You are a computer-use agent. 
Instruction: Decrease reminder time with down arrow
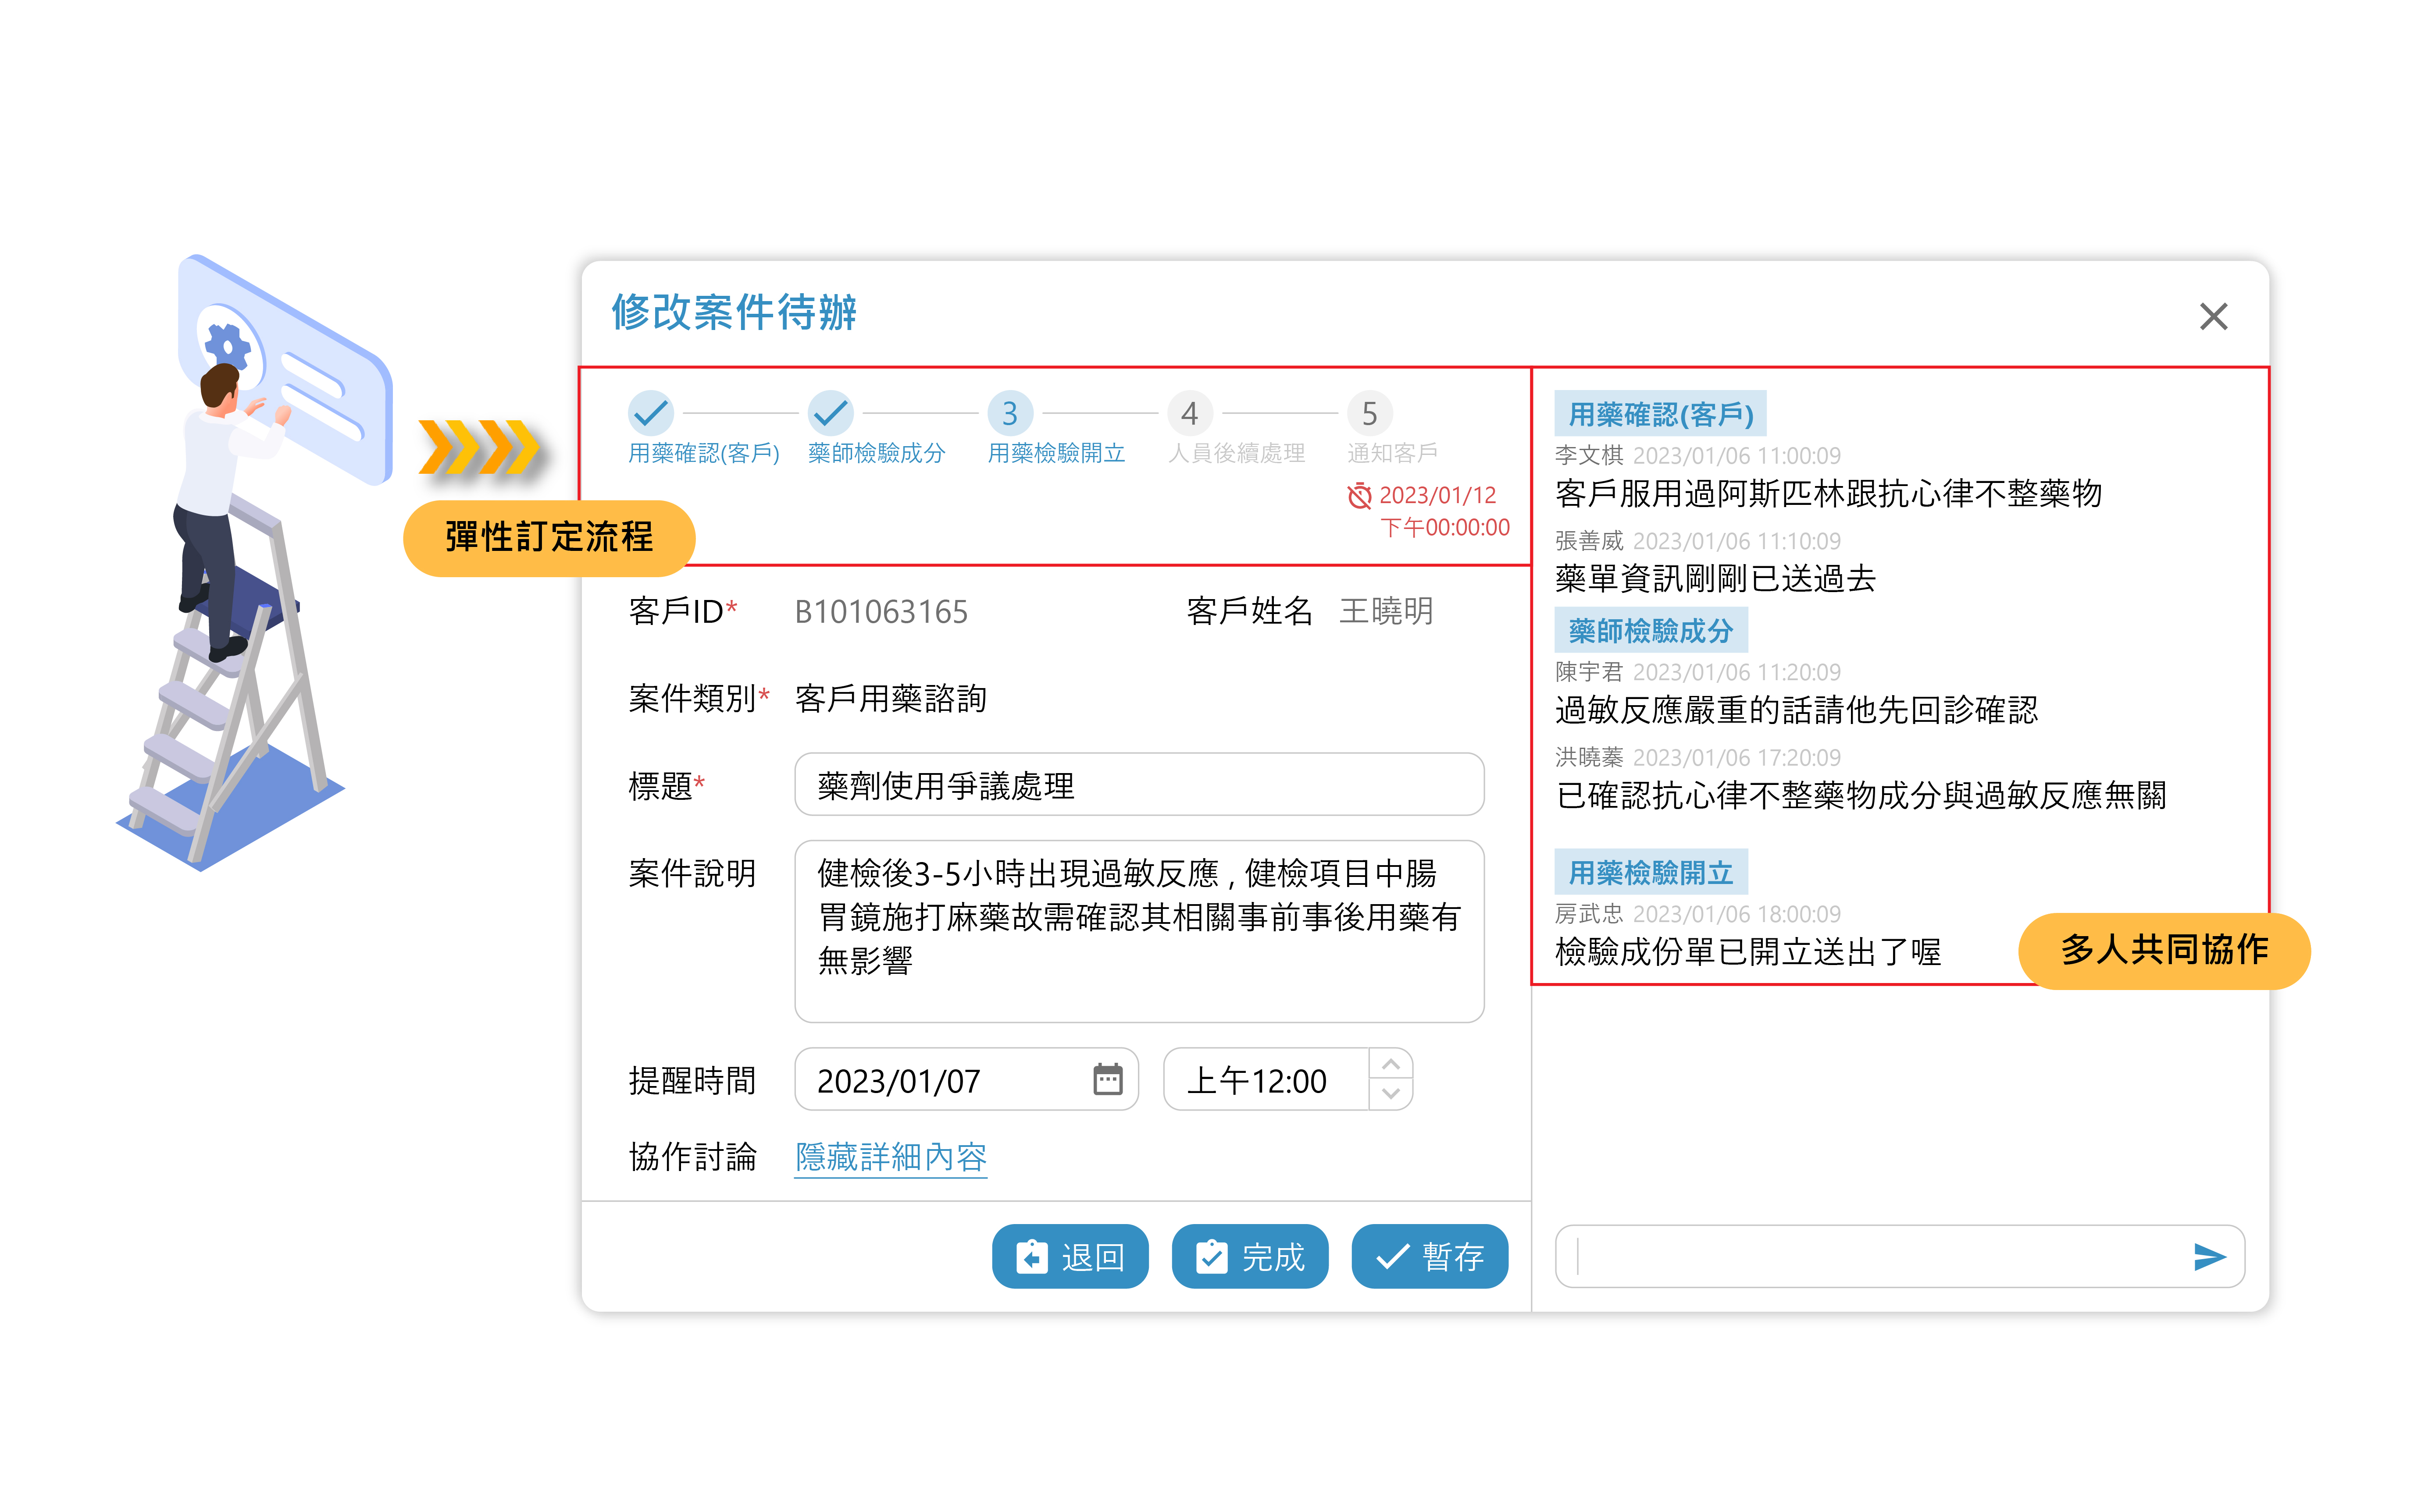1391,1094
